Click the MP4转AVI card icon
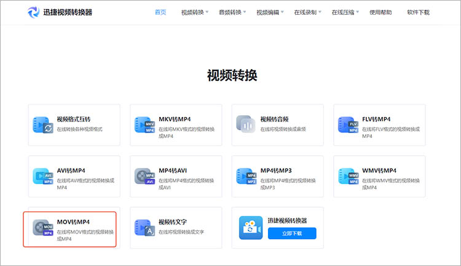 (144, 177)
